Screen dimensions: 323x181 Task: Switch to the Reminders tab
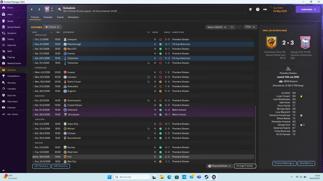pyautogui.click(x=73, y=17)
